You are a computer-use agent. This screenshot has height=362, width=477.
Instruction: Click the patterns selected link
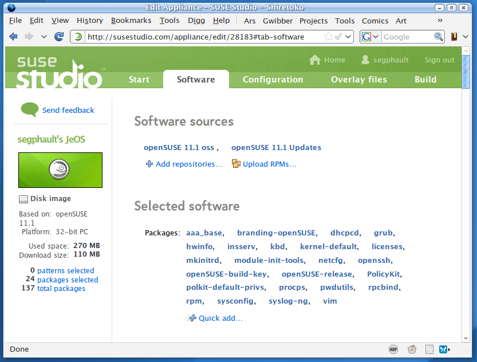click(66, 270)
